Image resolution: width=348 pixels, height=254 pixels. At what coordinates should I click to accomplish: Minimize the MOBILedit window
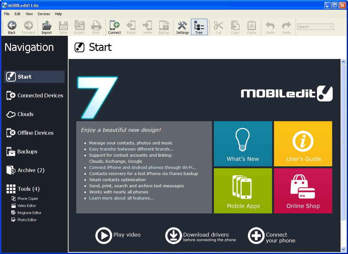[328, 5]
